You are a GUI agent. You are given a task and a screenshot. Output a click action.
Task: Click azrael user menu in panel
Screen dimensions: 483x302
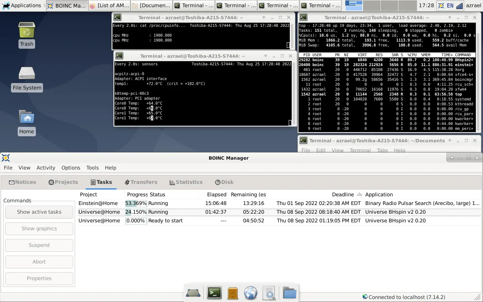[x=474, y=6]
